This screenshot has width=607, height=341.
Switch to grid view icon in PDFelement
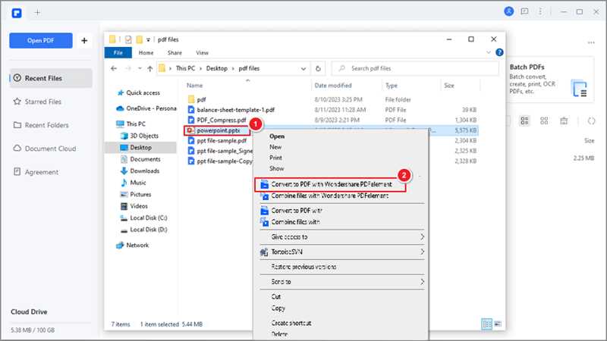(544, 121)
